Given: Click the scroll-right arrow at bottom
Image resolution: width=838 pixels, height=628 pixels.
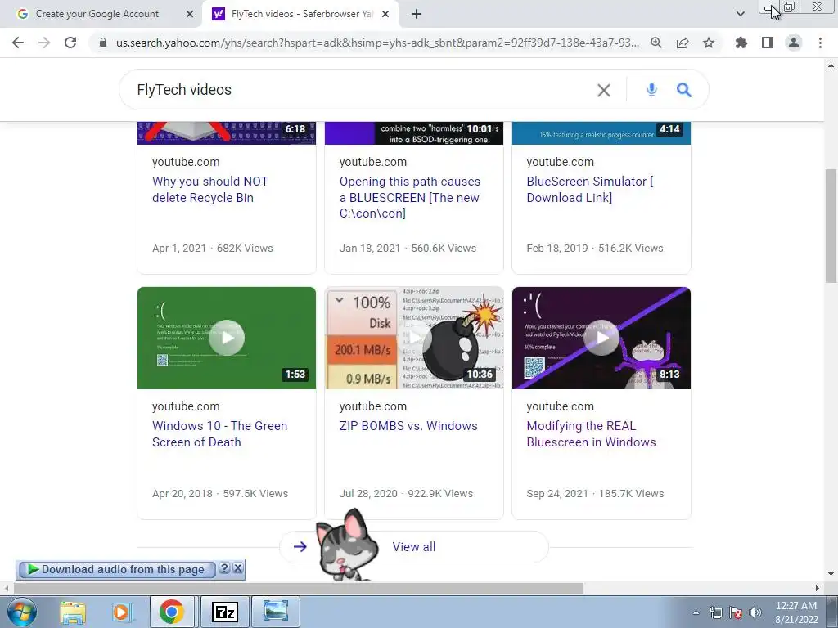Looking at the screenshot, I should tap(818, 589).
